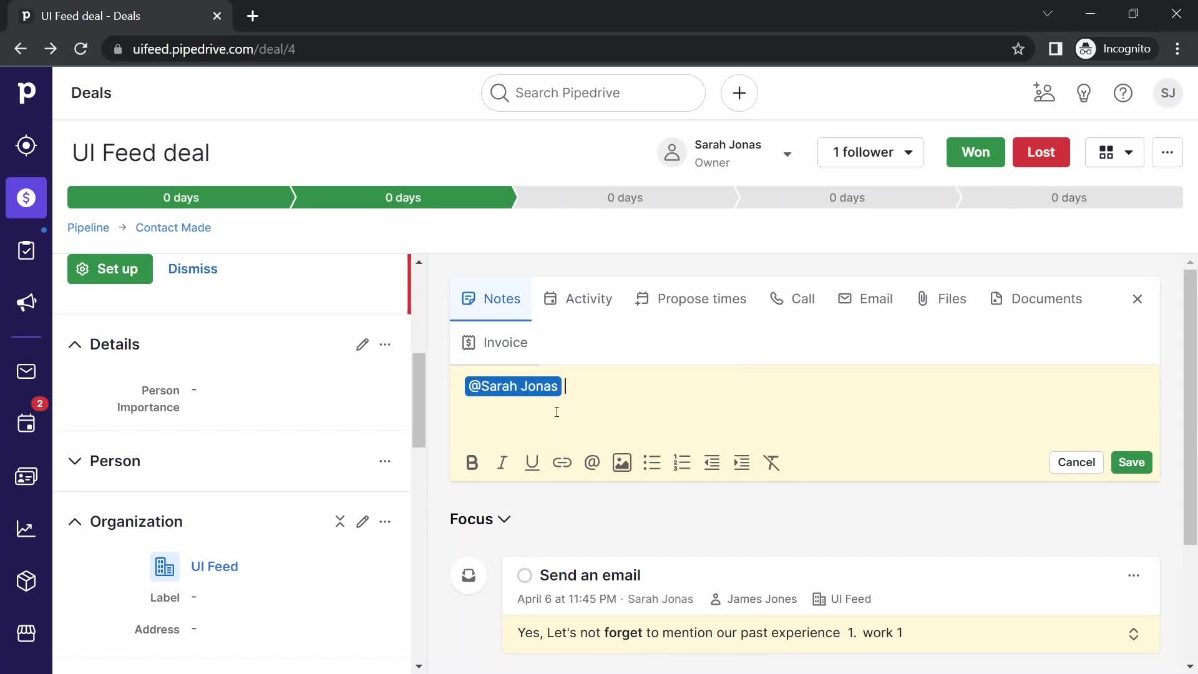The height and width of the screenshot is (674, 1198).
Task: Expand the Focus section chevron
Action: click(x=505, y=519)
